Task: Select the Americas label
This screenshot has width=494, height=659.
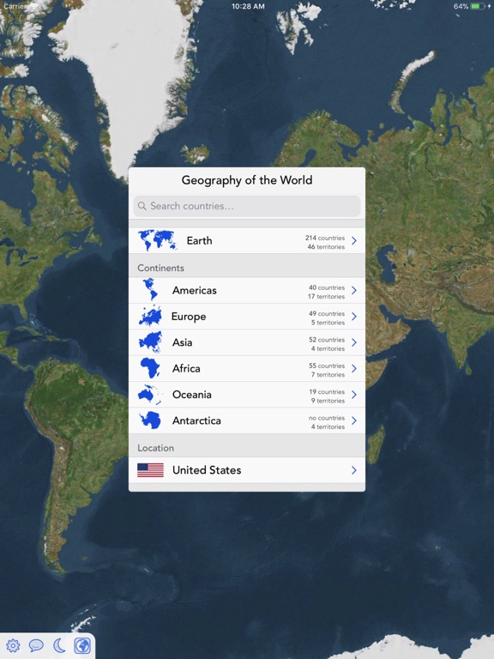Action: coord(195,290)
